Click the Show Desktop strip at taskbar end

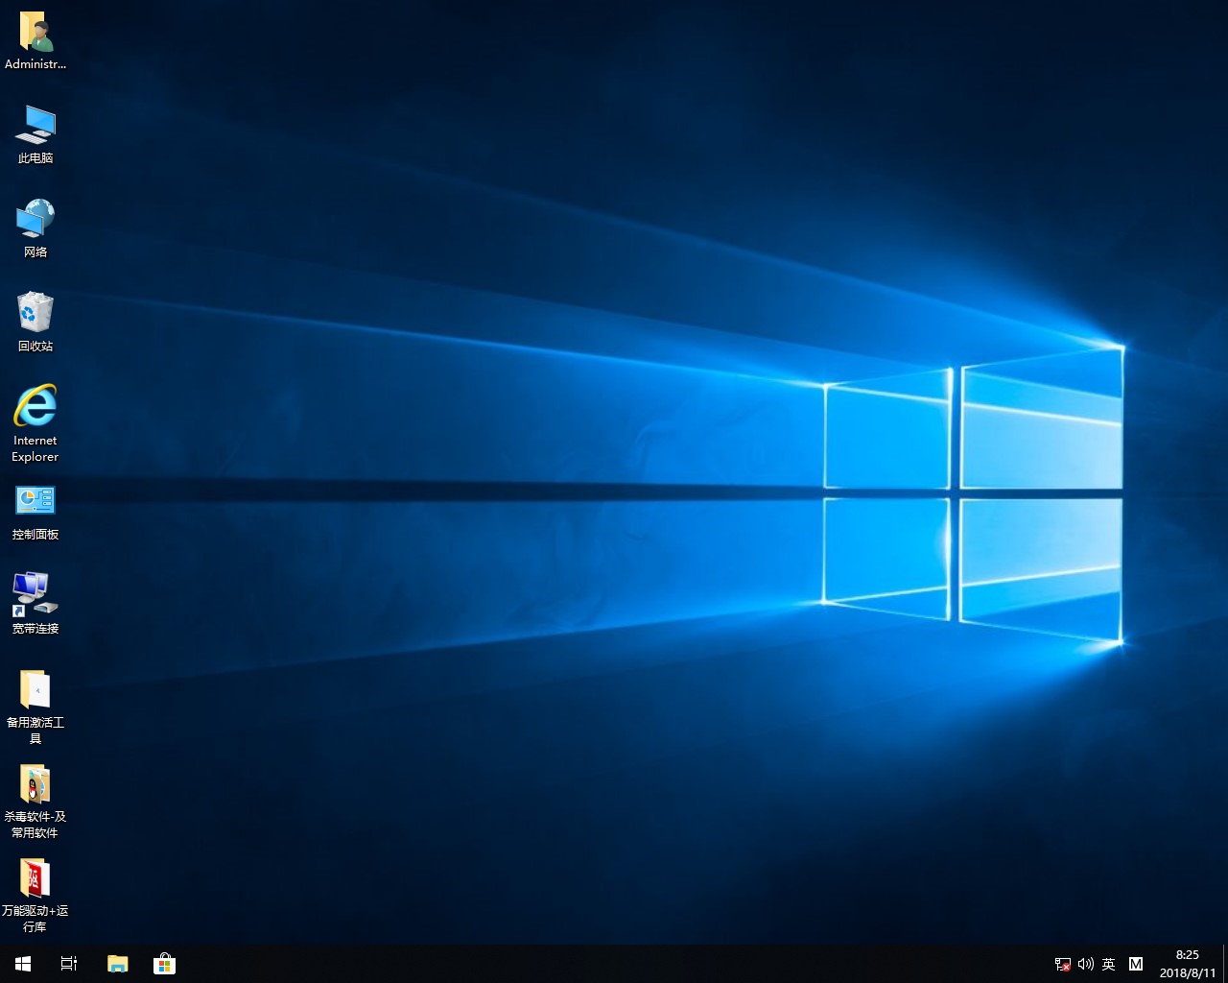[x=1225, y=964]
